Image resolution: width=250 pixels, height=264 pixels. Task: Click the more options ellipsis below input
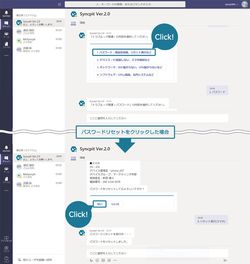pos(115,260)
